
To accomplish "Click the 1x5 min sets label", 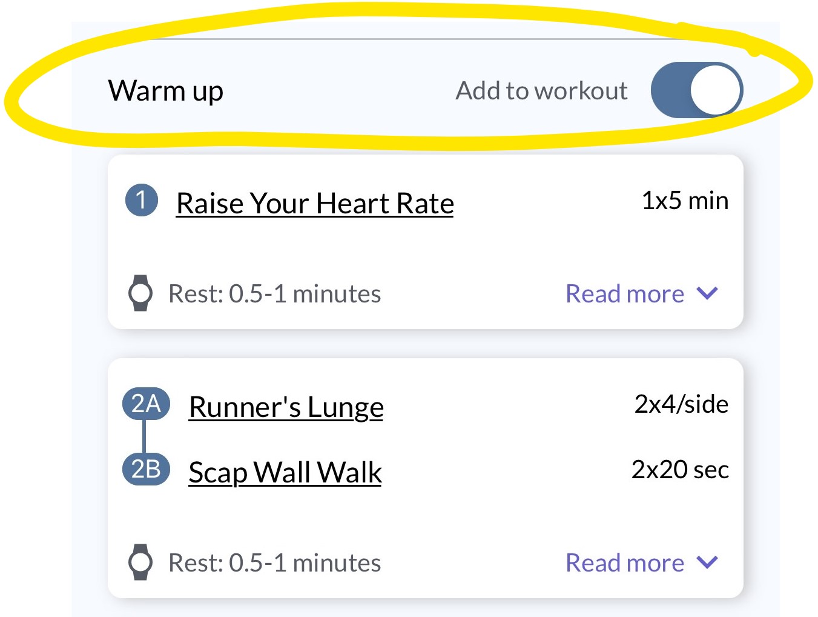I will point(685,201).
